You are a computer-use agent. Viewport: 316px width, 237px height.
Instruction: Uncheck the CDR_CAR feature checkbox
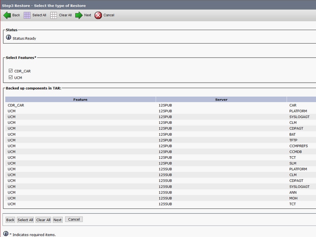coord(11,71)
